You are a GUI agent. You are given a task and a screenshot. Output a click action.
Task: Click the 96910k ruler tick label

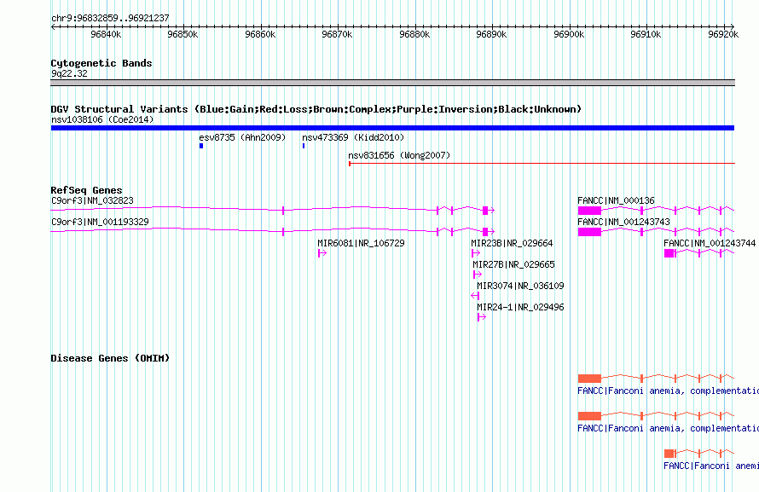tap(646, 34)
